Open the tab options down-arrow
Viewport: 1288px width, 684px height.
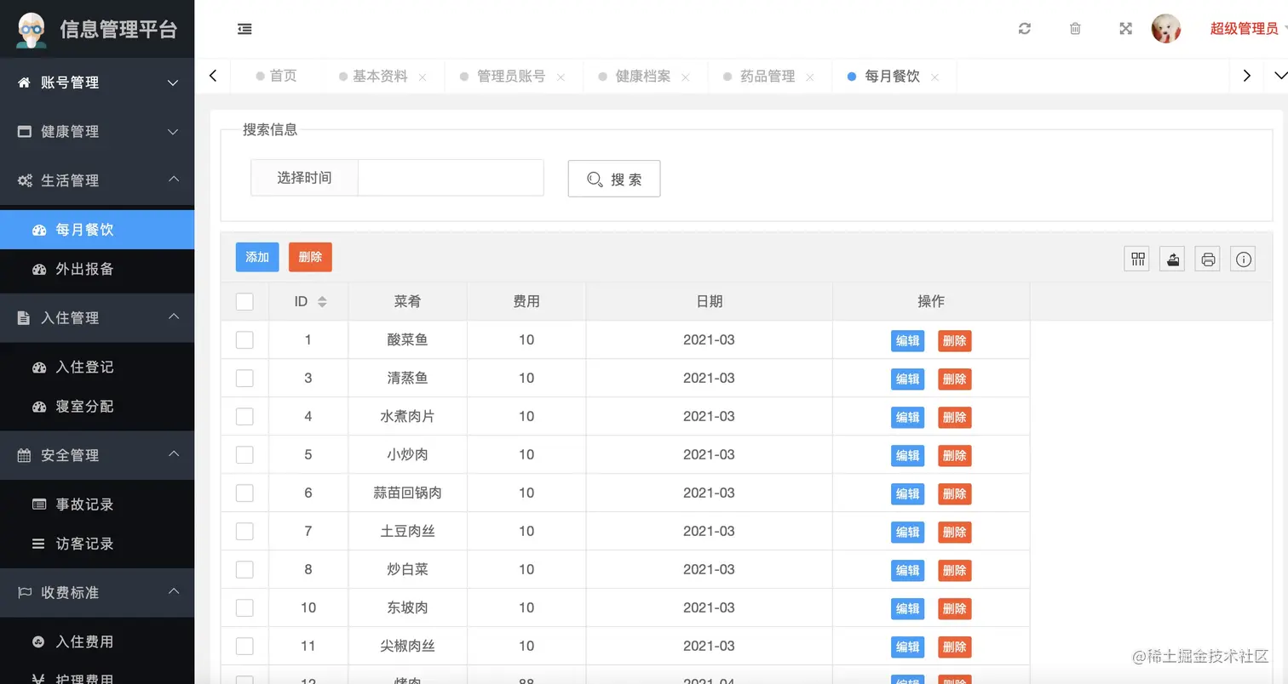click(x=1279, y=76)
